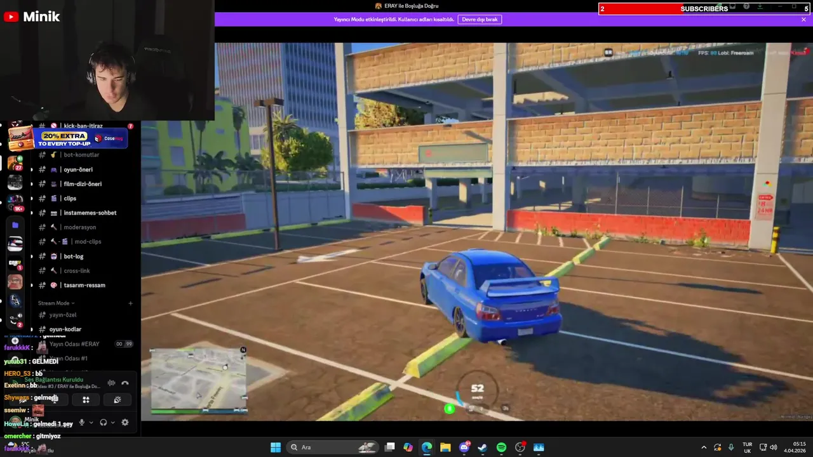The image size is (813, 457).
Task: Open the instamemes-sohbet channel
Action: click(90, 213)
